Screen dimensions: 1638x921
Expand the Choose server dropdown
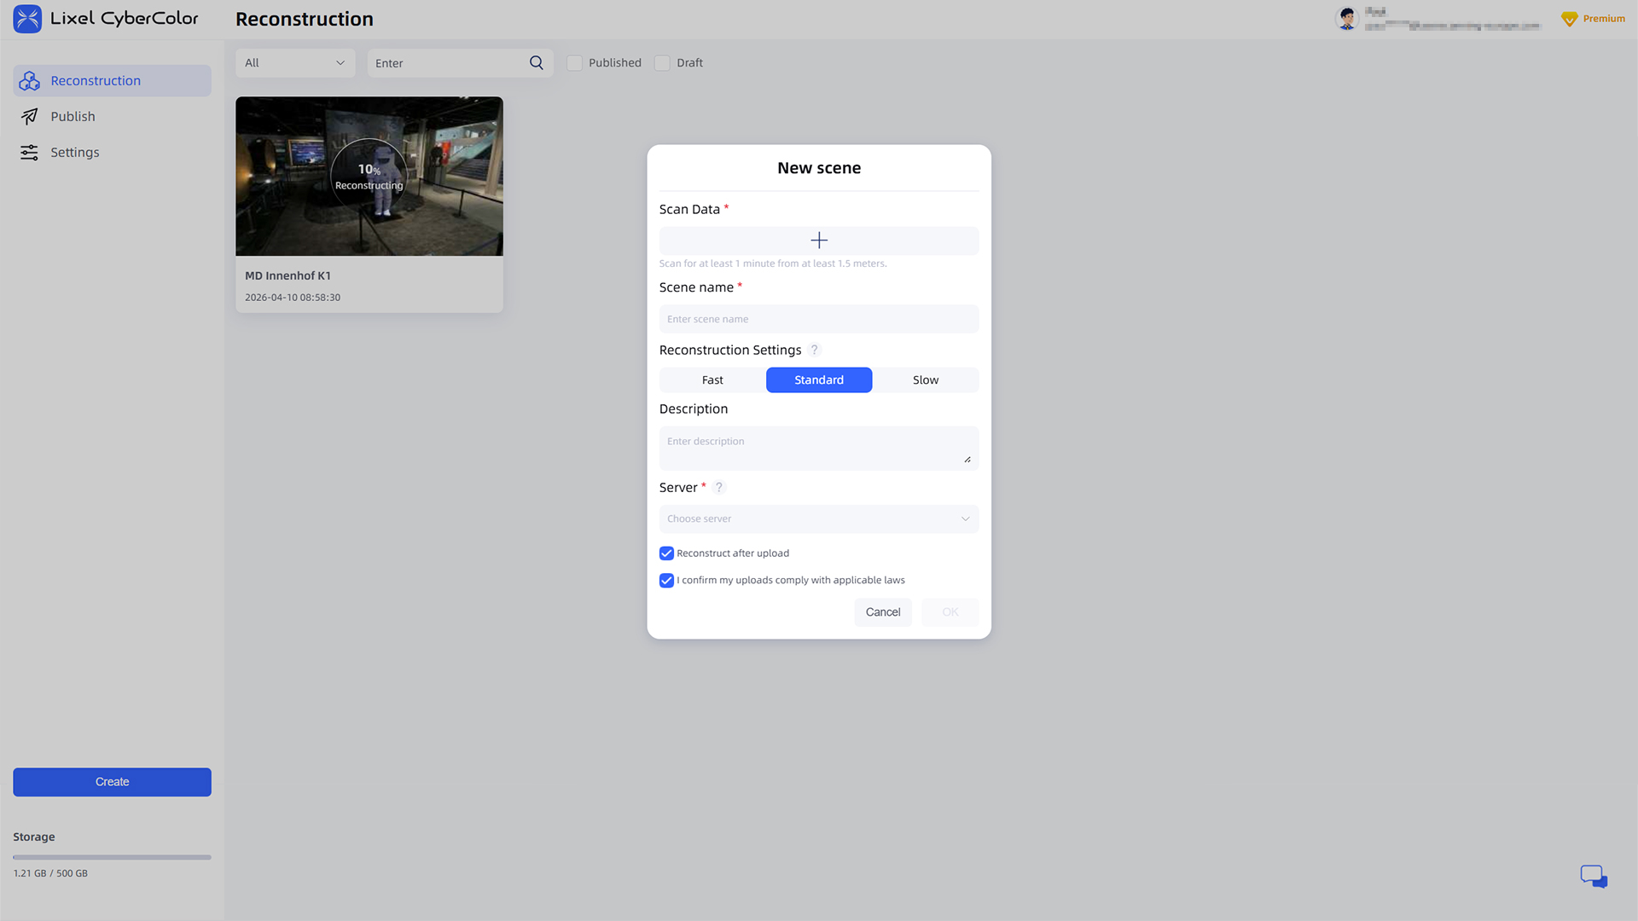(x=818, y=519)
